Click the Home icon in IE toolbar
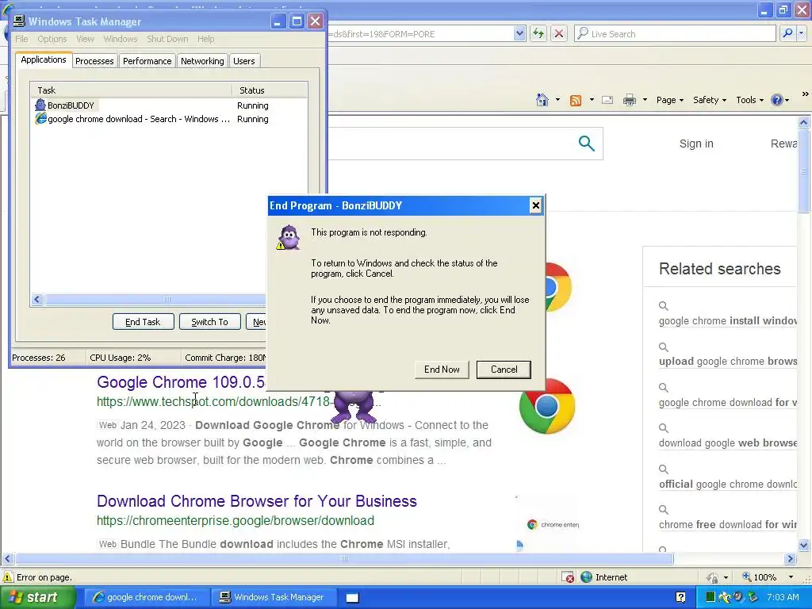The height and width of the screenshot is (609, 812). point(542,100)
